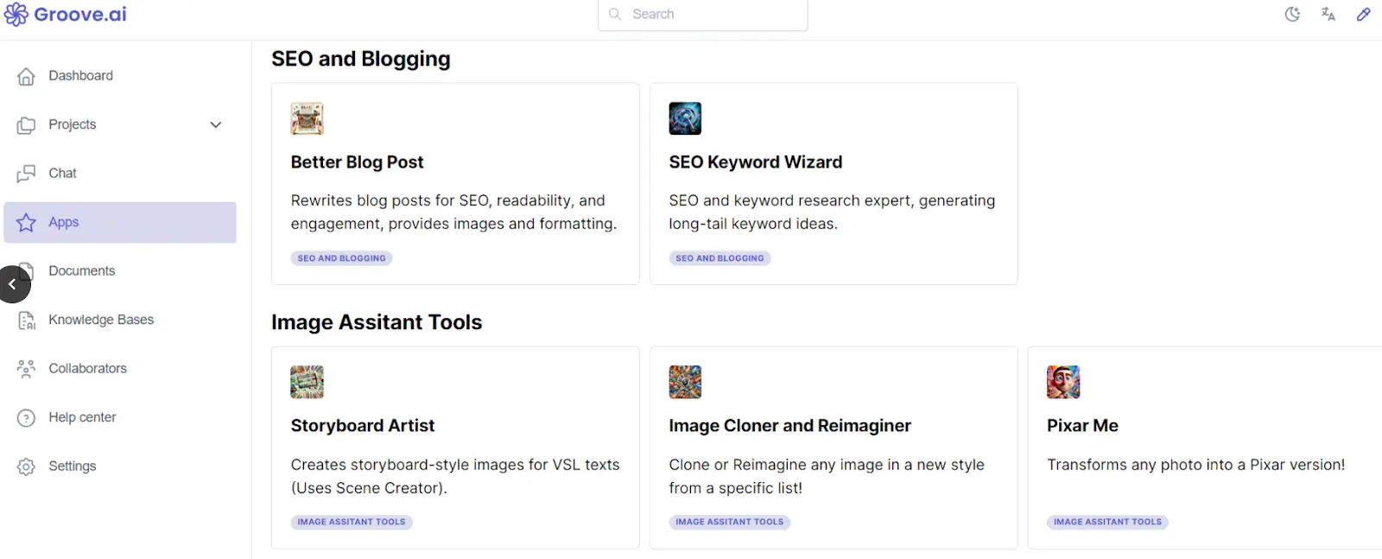
Task: Click the Apps star icon
Action: click(27, 223)
